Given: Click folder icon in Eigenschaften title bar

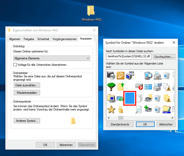Looking at the screenshot, I should pyautogui.click(x=9, y=30).
